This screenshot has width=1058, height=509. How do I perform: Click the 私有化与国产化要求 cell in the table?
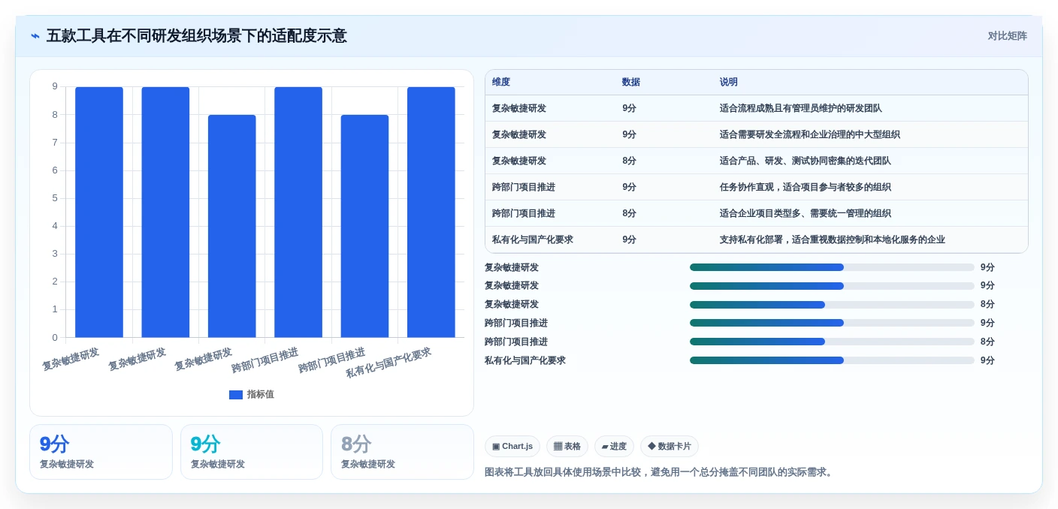coord(533,240)
